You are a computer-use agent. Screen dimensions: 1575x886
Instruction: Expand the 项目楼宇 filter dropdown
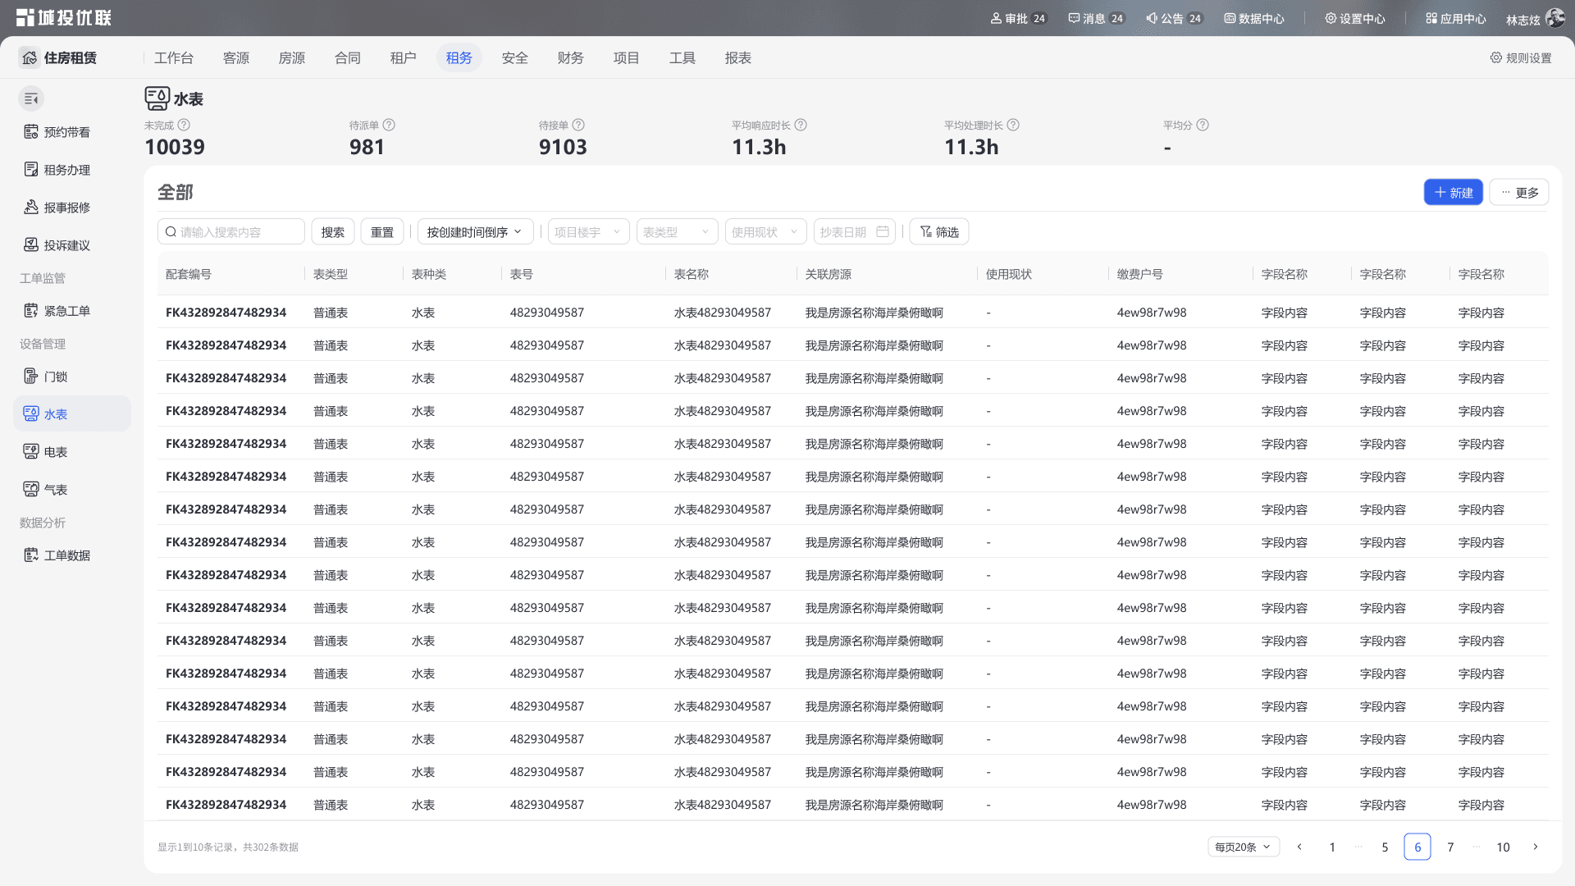click(x=589, y=232)
